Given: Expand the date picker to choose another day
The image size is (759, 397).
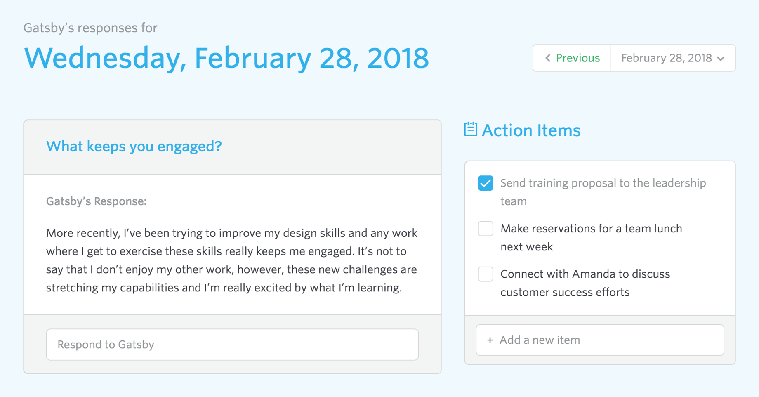Looking at the screenshot, I should pyautogui.click(x=672, y=58).
